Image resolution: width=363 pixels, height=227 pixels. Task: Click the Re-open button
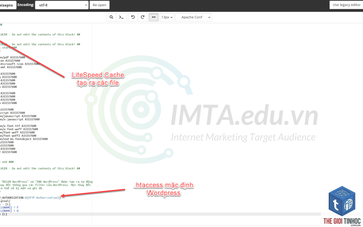coord(99,5)
